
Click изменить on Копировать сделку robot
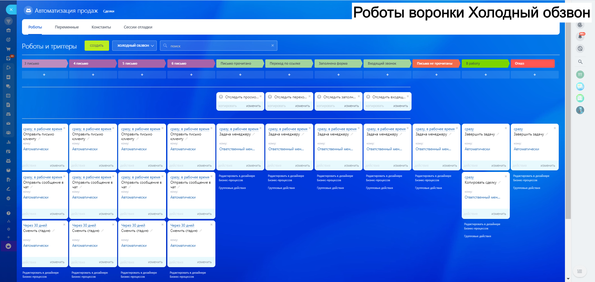[499, 214]
